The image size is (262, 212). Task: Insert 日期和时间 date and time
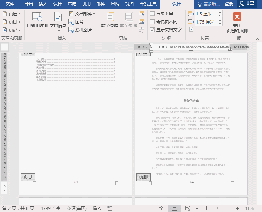[37, 20]
